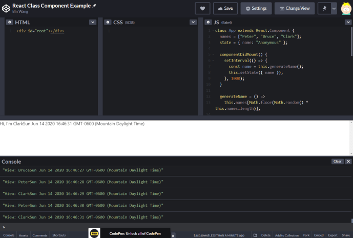Expand the HTML editor dropdown chevron
Viewport: 353px width, 238px height.
click(93, 22)
